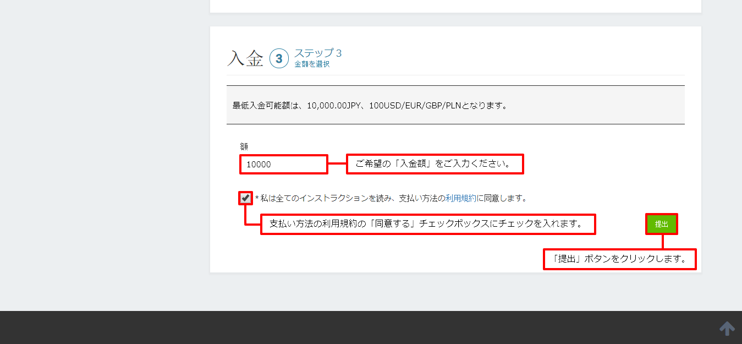Click the ご希望の「入金額」をご入力ください annotation
This screenshot has width=742, height=344.
[435, 164]
